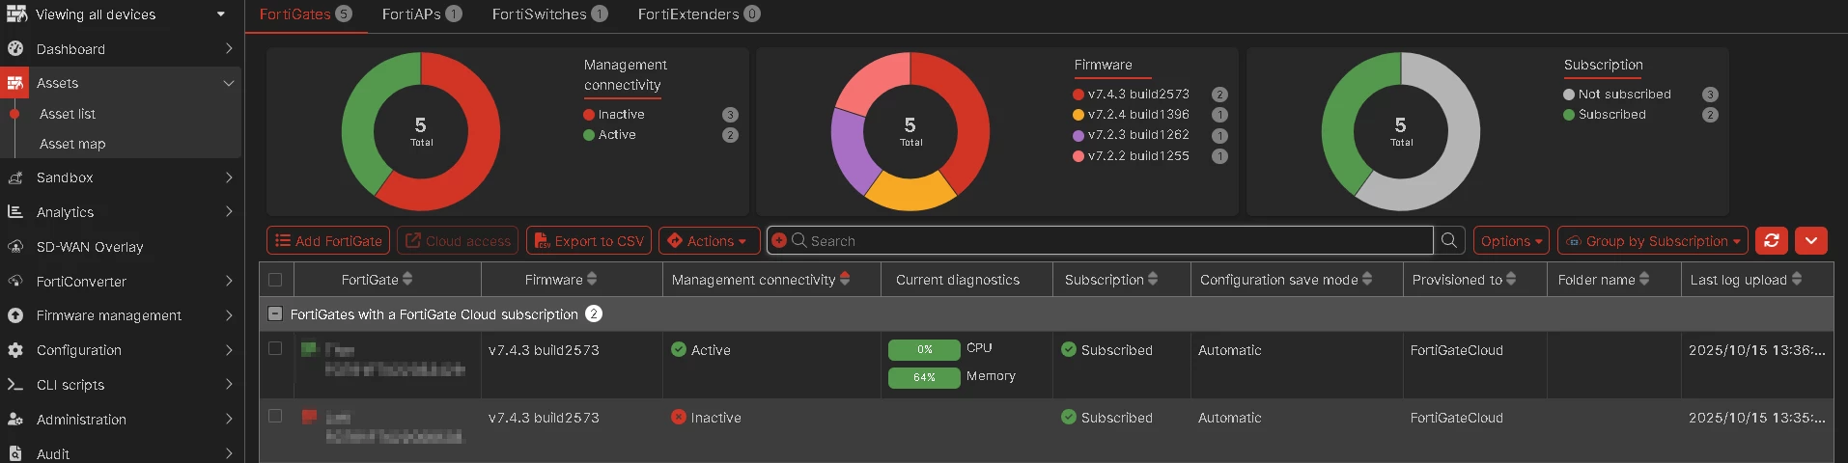The width and height of the screenshot is (1848, 463).
Task: Click the Export to CSV button
Action: (588, 240)
